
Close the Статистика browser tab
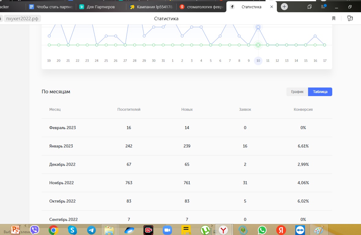[x=271, y=7]
